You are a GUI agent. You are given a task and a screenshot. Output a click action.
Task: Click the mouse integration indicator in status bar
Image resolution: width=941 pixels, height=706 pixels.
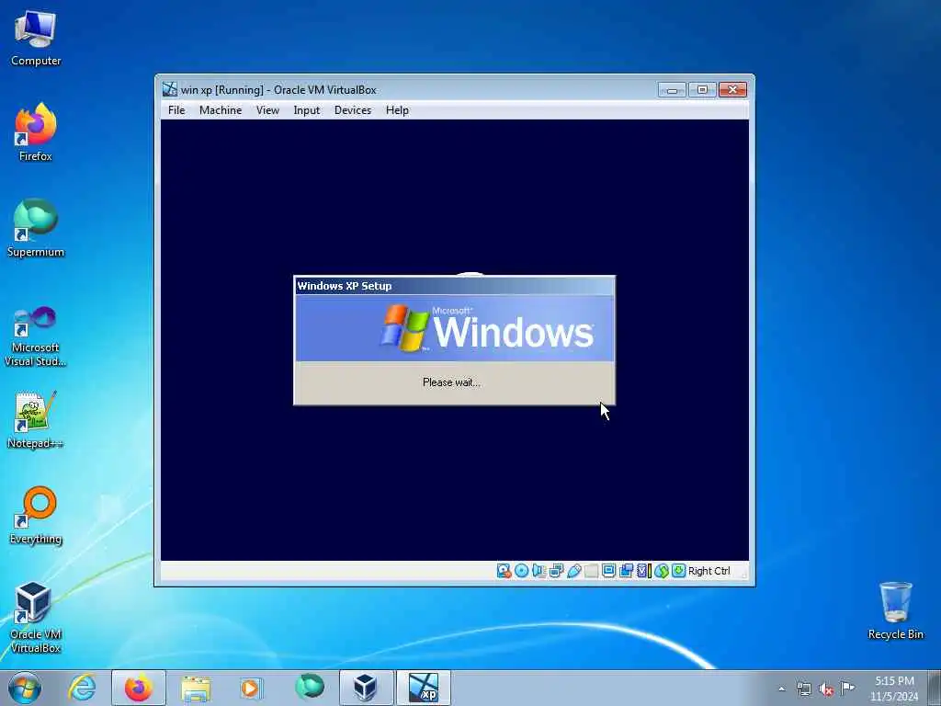(x=662, y=571)
